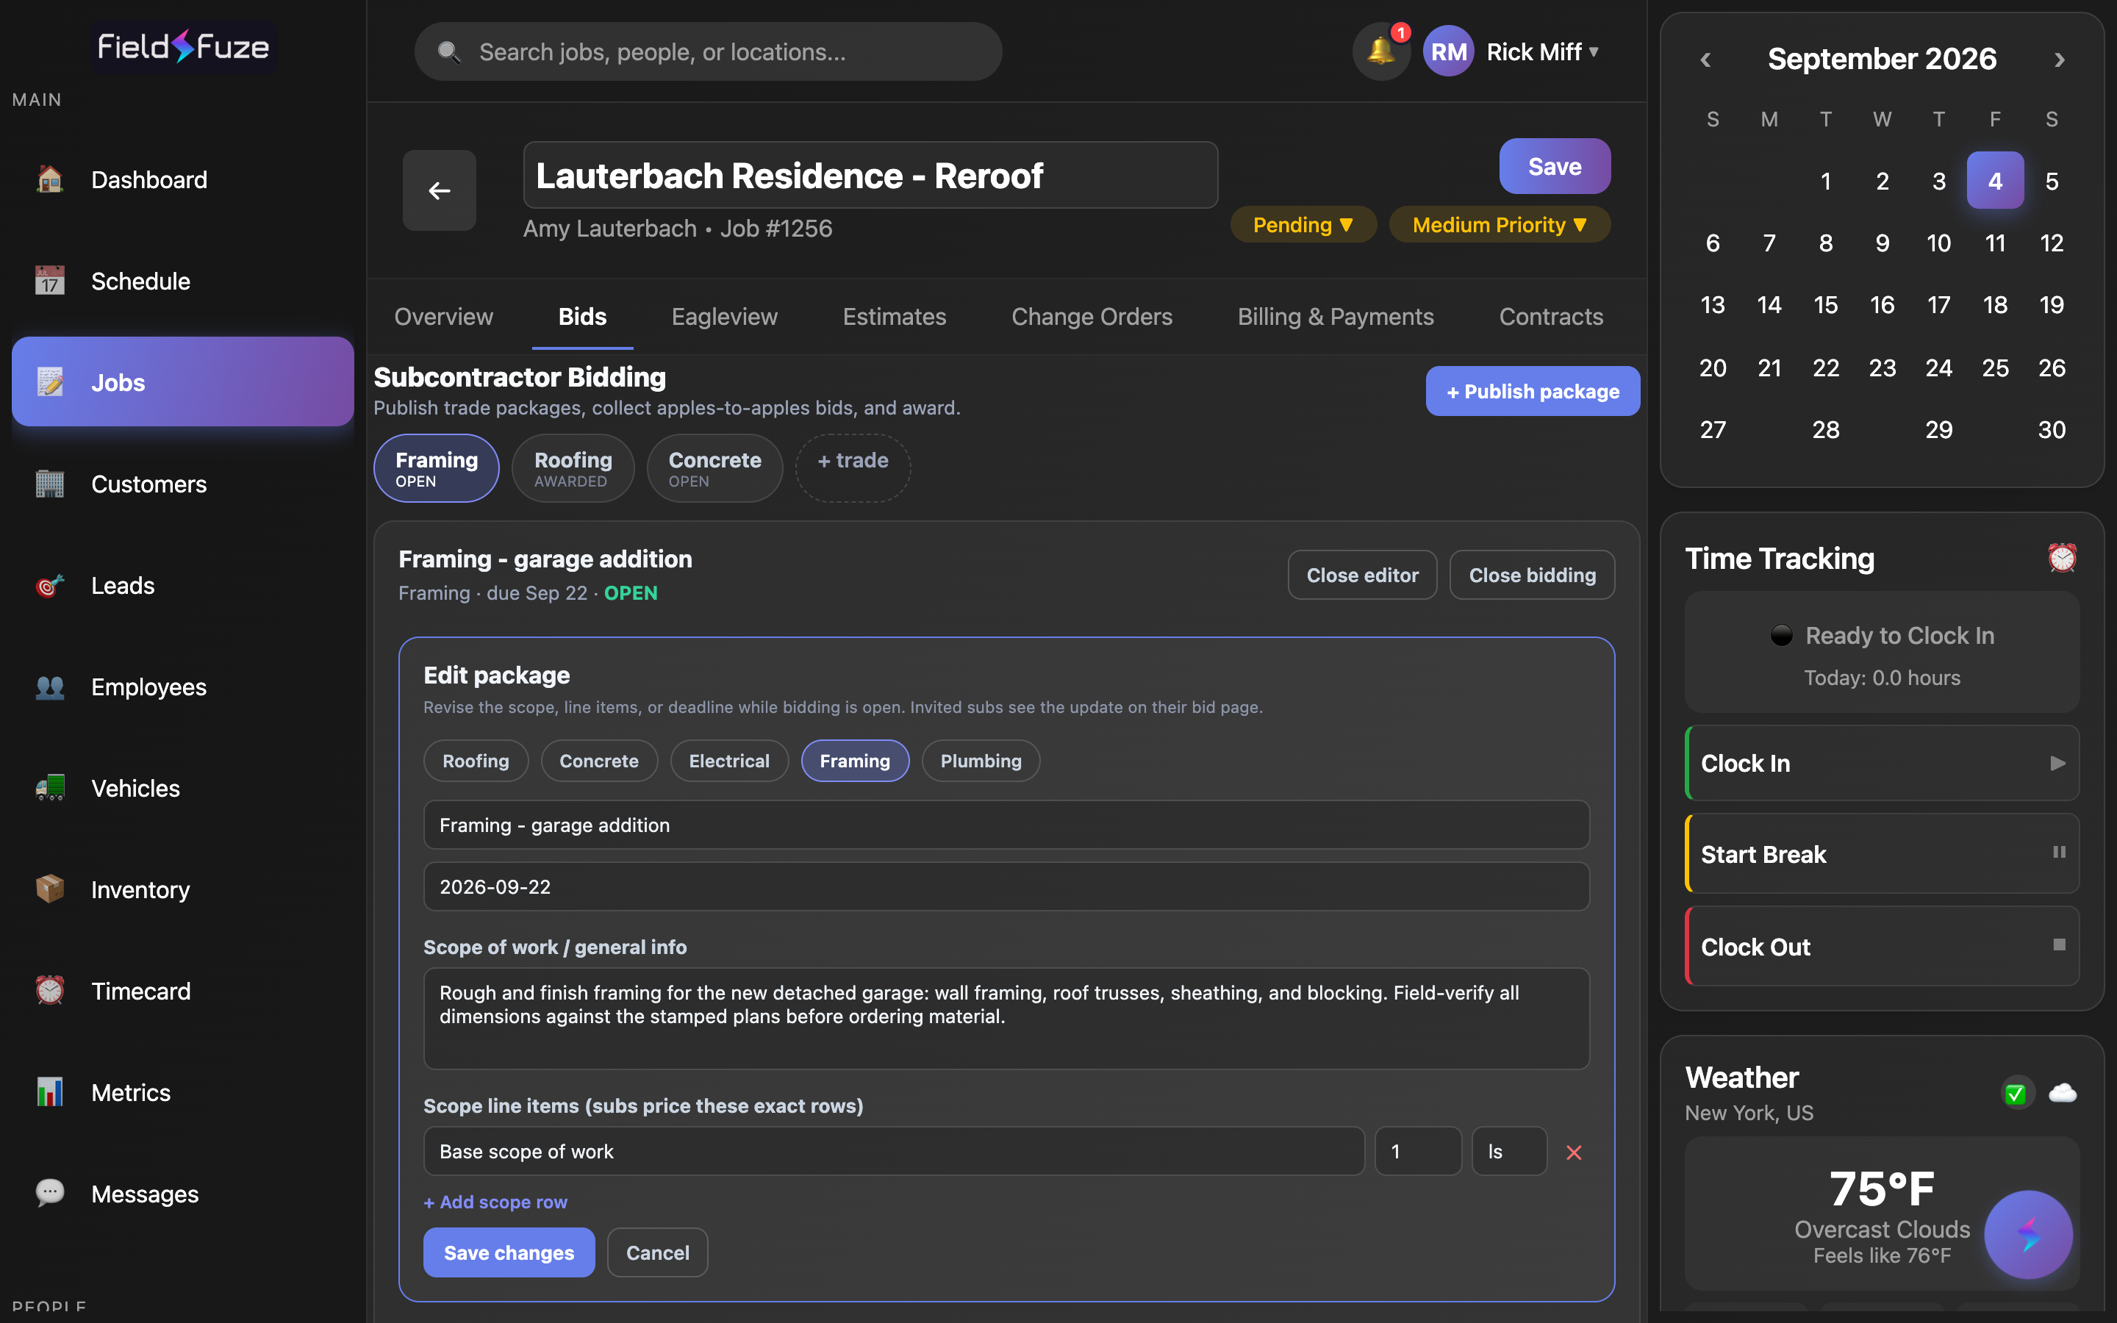Select September 4 in the calendar

point(1994,180)
